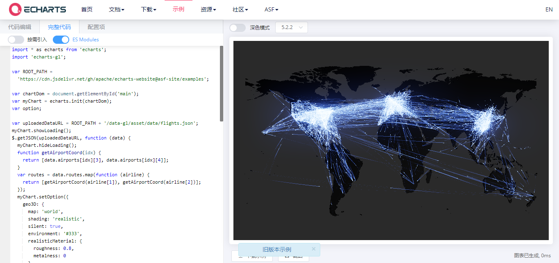Go to 首页 in the navigation bar
The image size is (559, 263).
[x=87, y=9]
